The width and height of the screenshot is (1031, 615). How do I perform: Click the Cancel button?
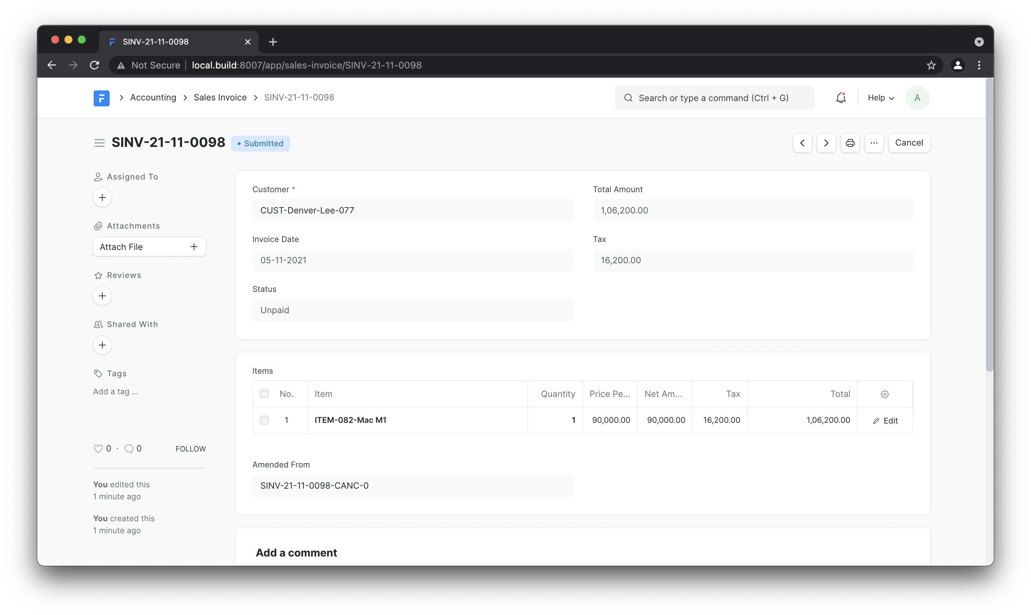tap(909, 142)
